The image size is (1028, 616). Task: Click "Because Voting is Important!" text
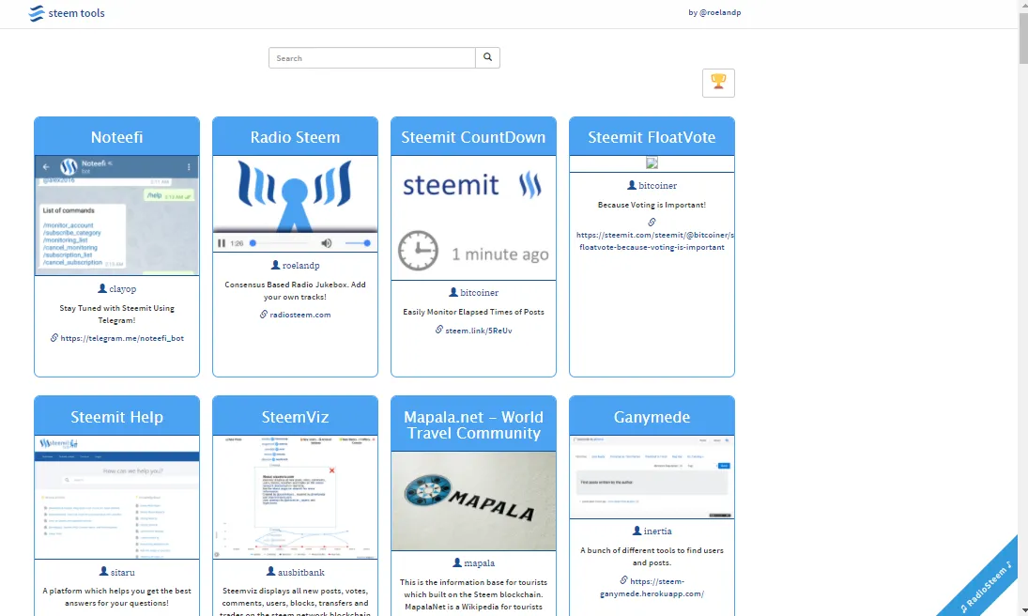coord(652,205)
